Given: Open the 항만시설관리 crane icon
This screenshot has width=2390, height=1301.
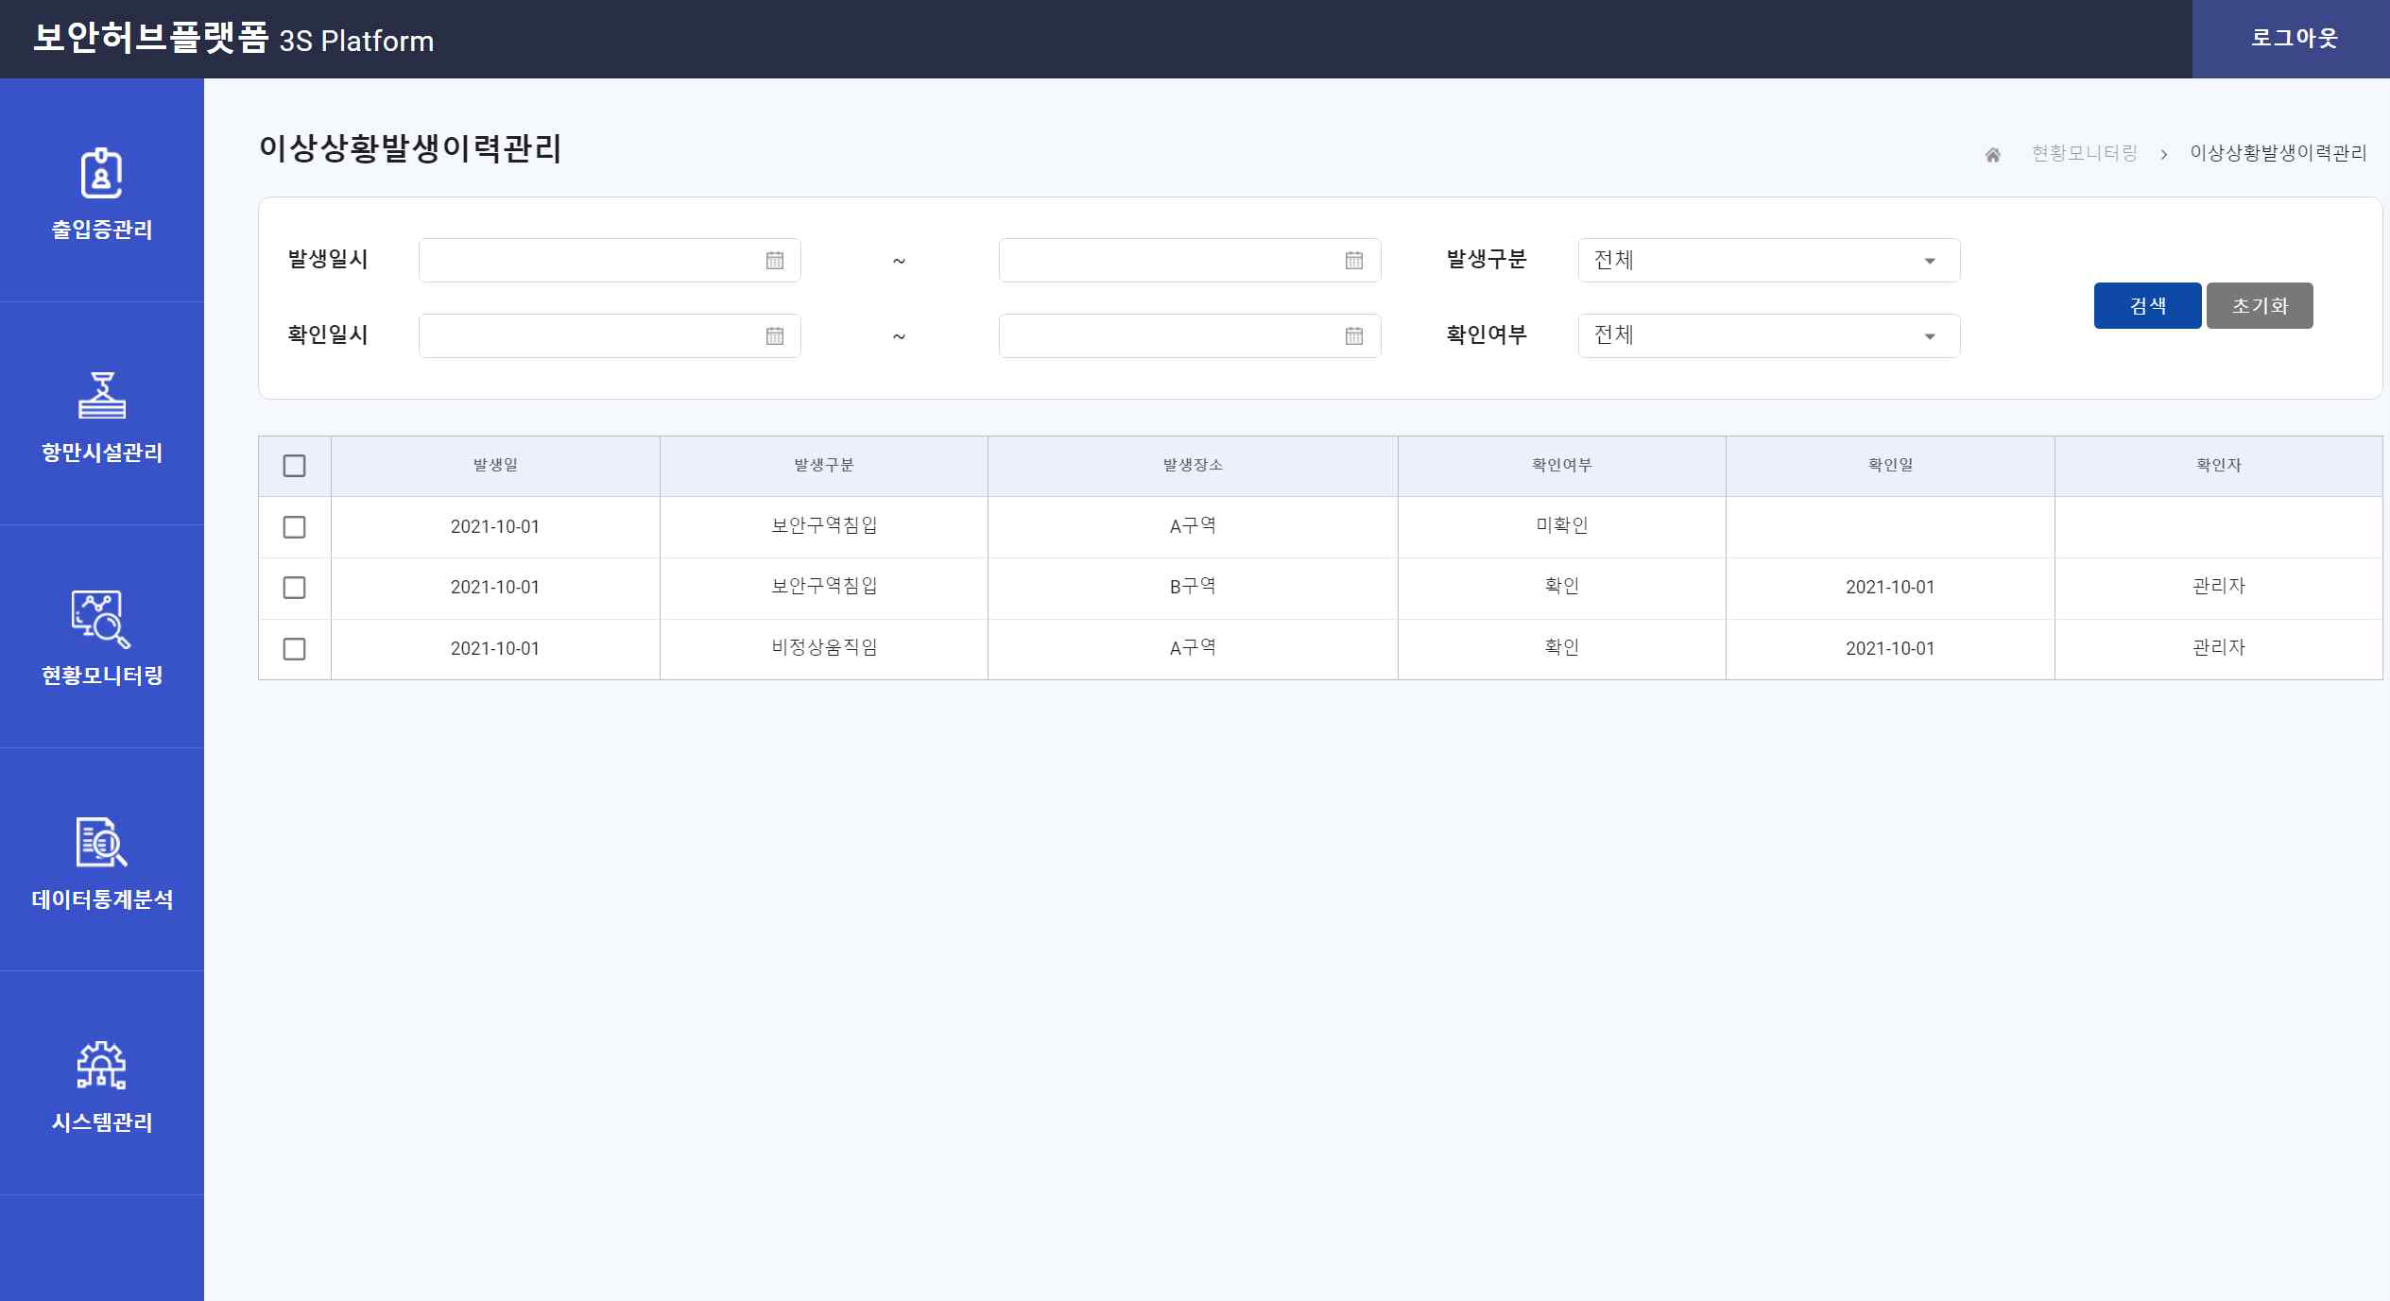Looking at the screenshot, I should coord(101,395).
